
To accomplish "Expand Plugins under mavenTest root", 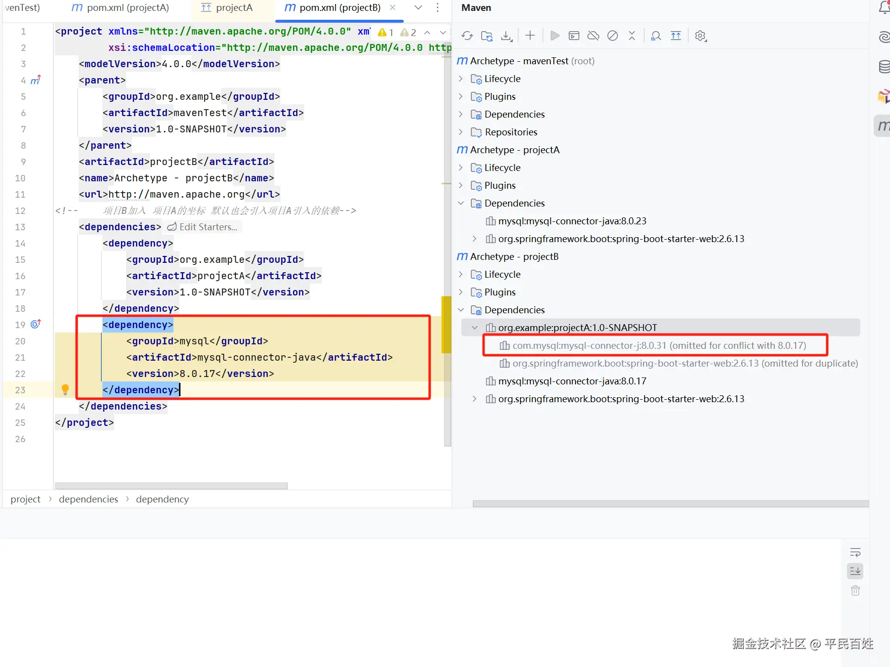I will (461, 96).
